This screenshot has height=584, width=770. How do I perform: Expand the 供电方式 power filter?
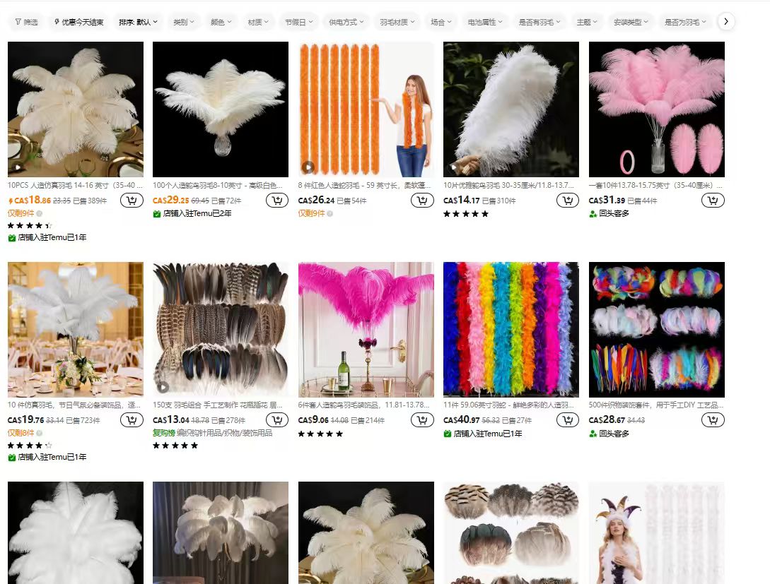346,22
